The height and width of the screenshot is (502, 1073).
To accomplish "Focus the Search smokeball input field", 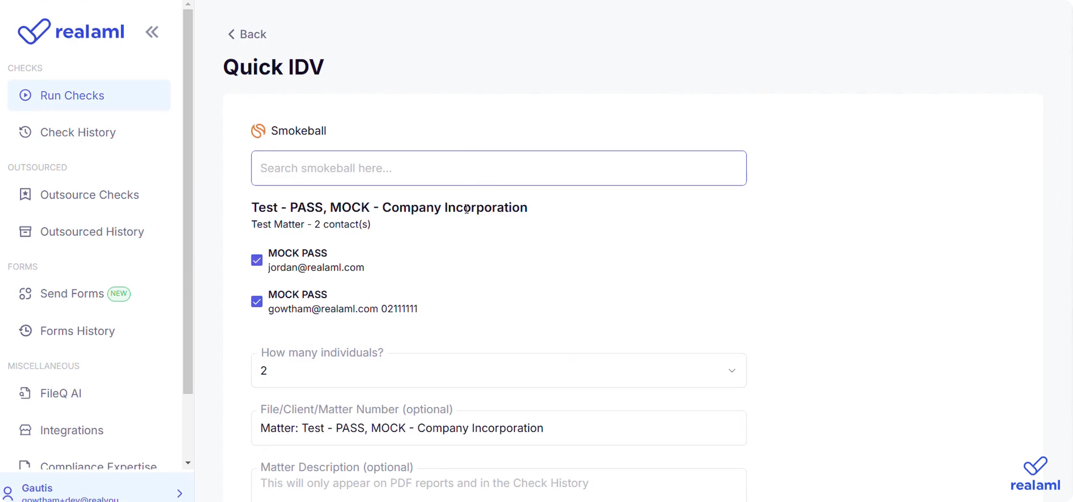I will (498, 168).
